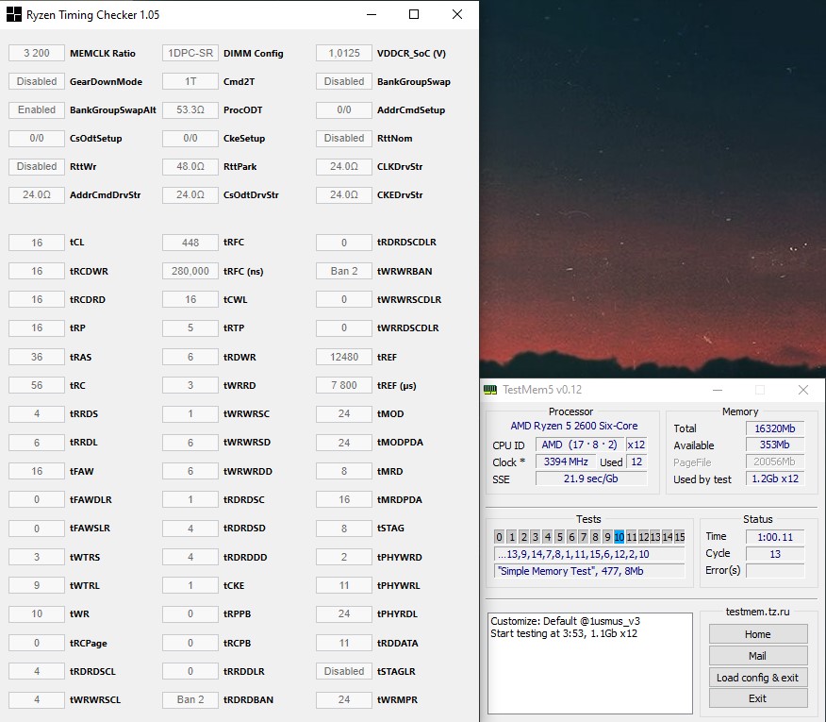Image resolution: width=826 pixels, height=722 pixels.
Task: Click the TestMem5 log text area
Action: 590,663
